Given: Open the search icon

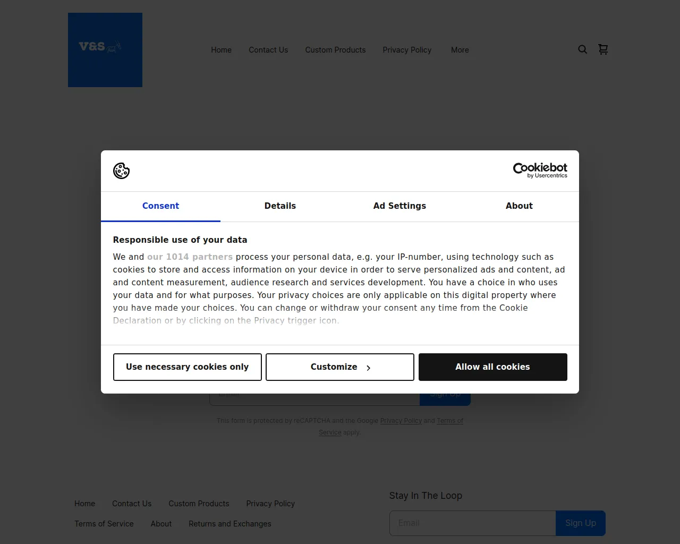Looking at the screenshot, I should pos(582,49).
